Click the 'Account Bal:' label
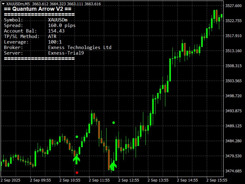245x184 pixels. pos(20,31)
